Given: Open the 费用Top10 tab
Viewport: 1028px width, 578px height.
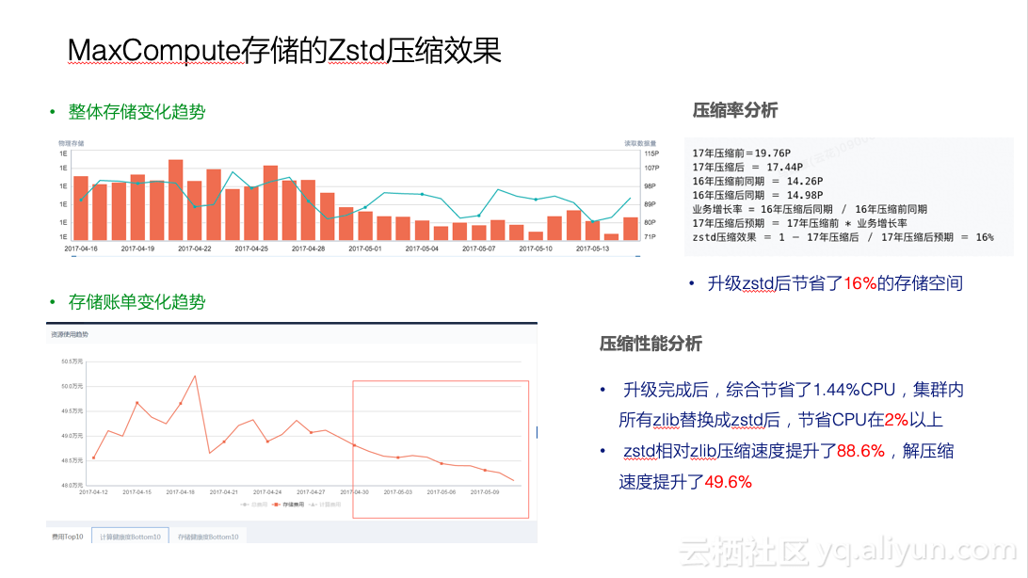Looking at the screenshot, I should tap(68, 537).
